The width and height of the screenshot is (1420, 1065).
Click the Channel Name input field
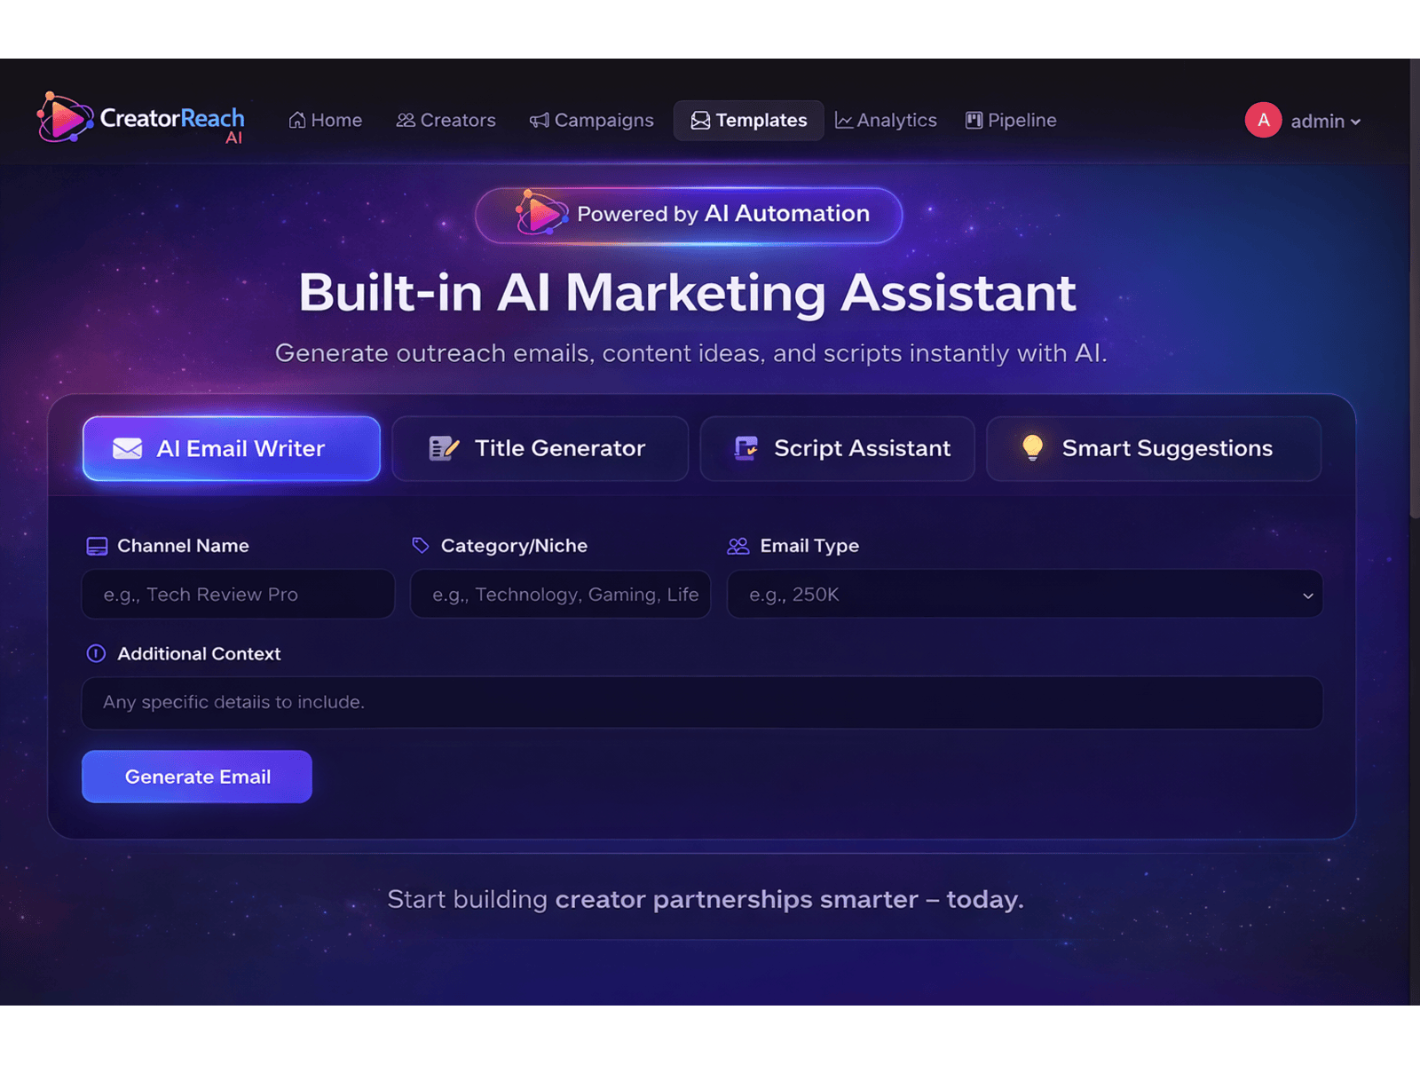click(237, 595)
